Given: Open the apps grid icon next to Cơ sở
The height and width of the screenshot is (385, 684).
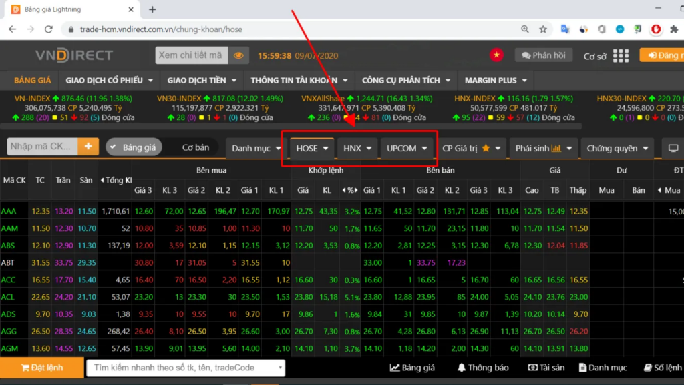Looking at the screenshot, I should point(621,56).
